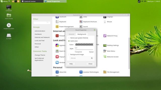Open Desktop Settings icon
Image resolution: width=161 pixels, height=90 pixels.
coord(105,45)
